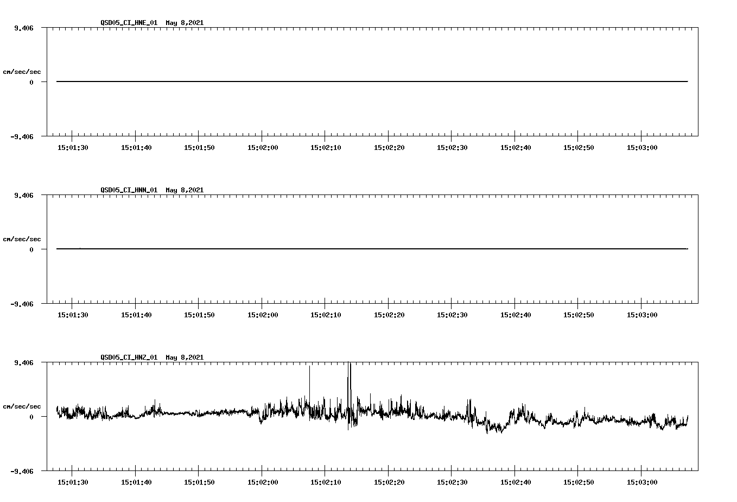Click the 15:02:30 tick on bottom axis

coord(451,481)
